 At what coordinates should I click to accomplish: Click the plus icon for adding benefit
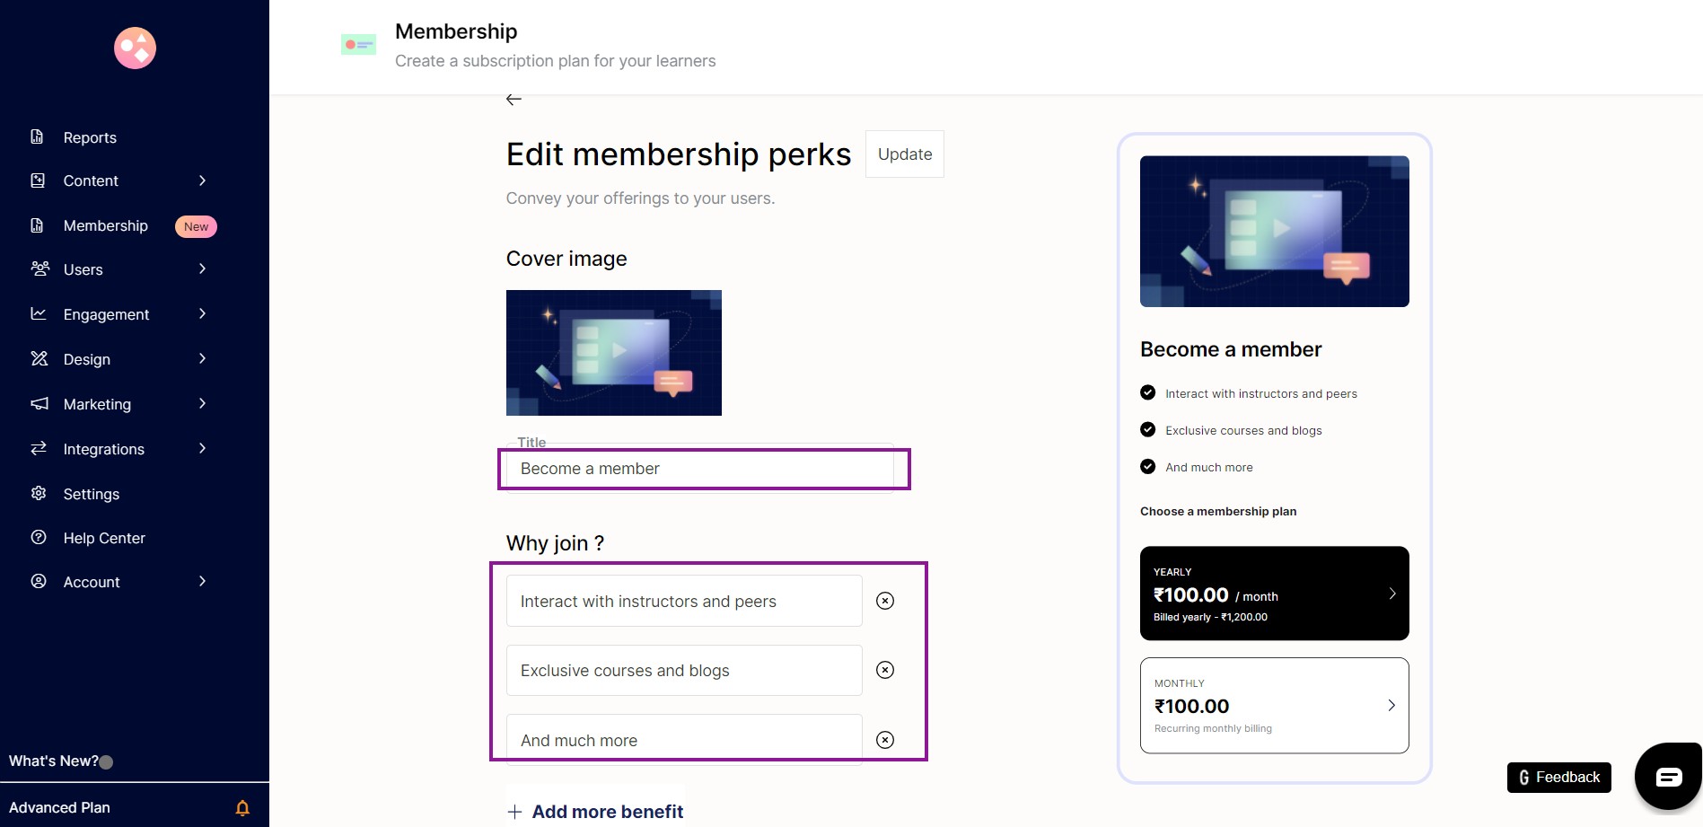click(x=514, y=812)
